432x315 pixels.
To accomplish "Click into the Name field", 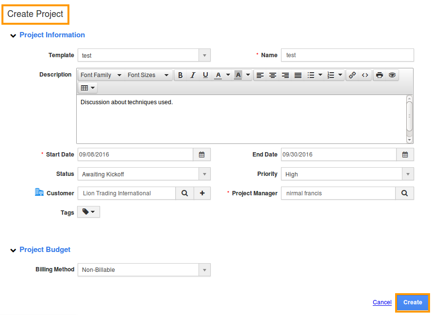I will click(348, 55).
